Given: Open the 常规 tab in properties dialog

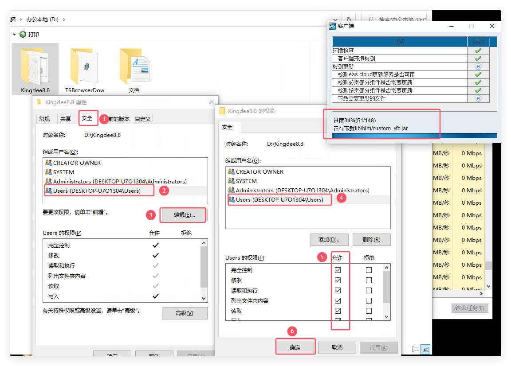Looking at the screenshot, I should click(x=44, y=119).
